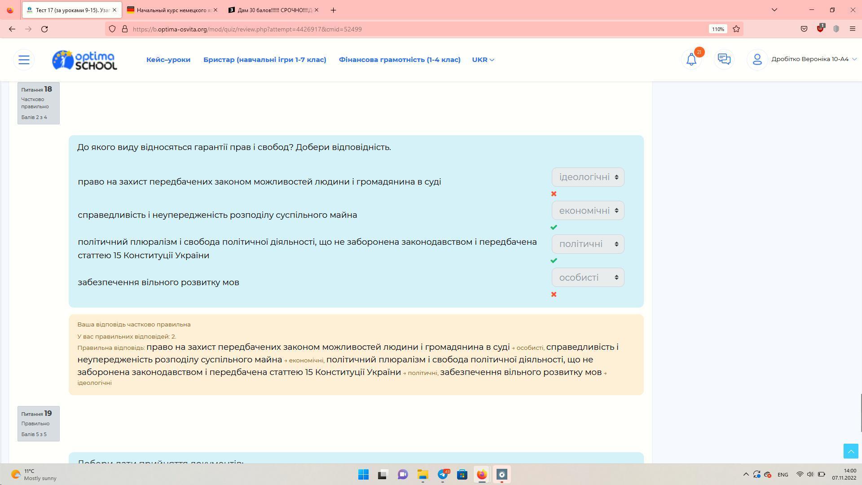Image resolution: width=862 pixels, height=485 pixels.
Task: Open the notifications bell
Action: pos(691,59)
